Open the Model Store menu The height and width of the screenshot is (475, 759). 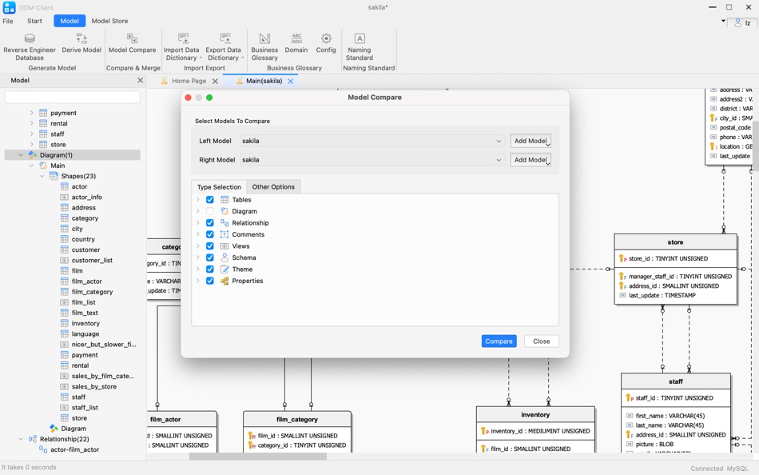point(110,21)
